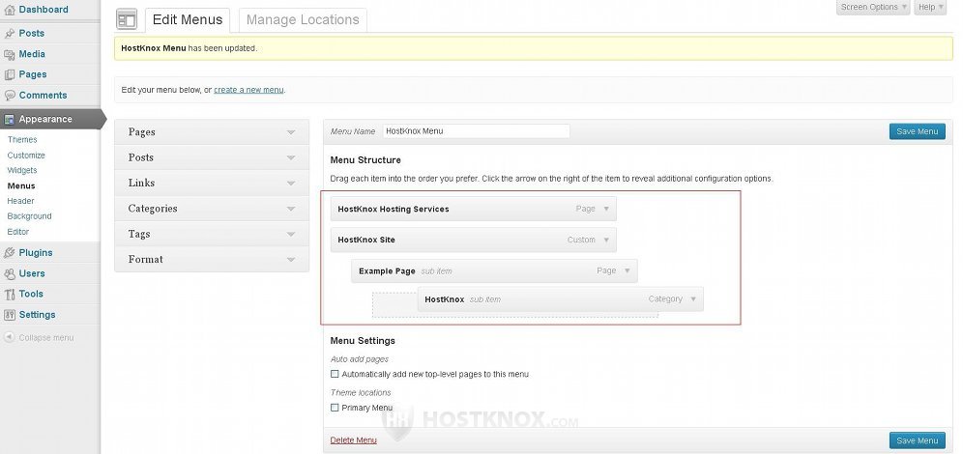Click the Delete Menu link
The height and width of the screenshot is (454, 963).
354,440
